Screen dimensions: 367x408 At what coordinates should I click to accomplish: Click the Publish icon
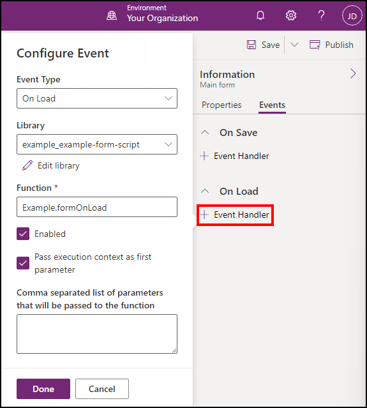[315, 45]
